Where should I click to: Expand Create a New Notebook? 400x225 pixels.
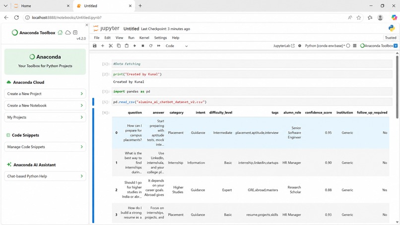45,106
